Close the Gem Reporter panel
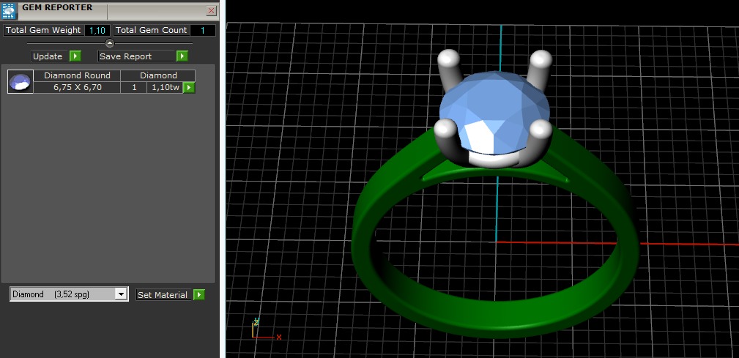 [212, 11]
